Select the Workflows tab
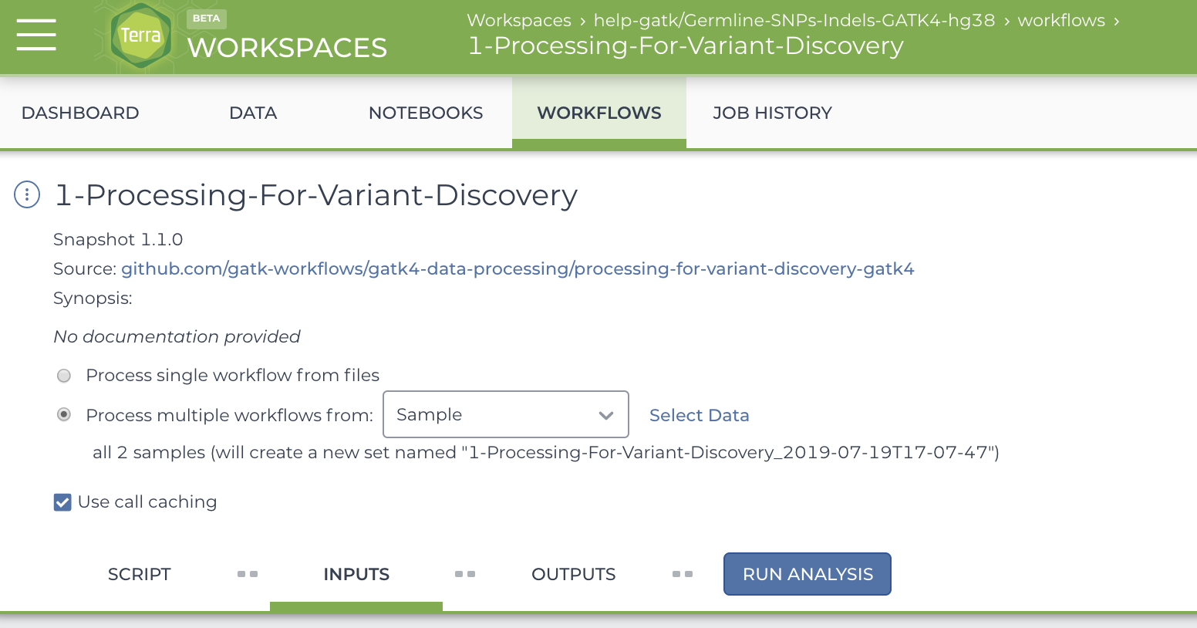This screenshot has width=1197, height=628. point(599,113)
